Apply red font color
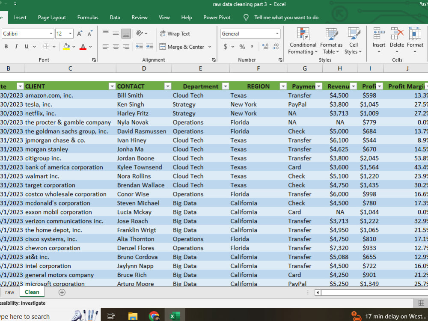The width and height of the screenshot is (428, 321). coord(83,47)
